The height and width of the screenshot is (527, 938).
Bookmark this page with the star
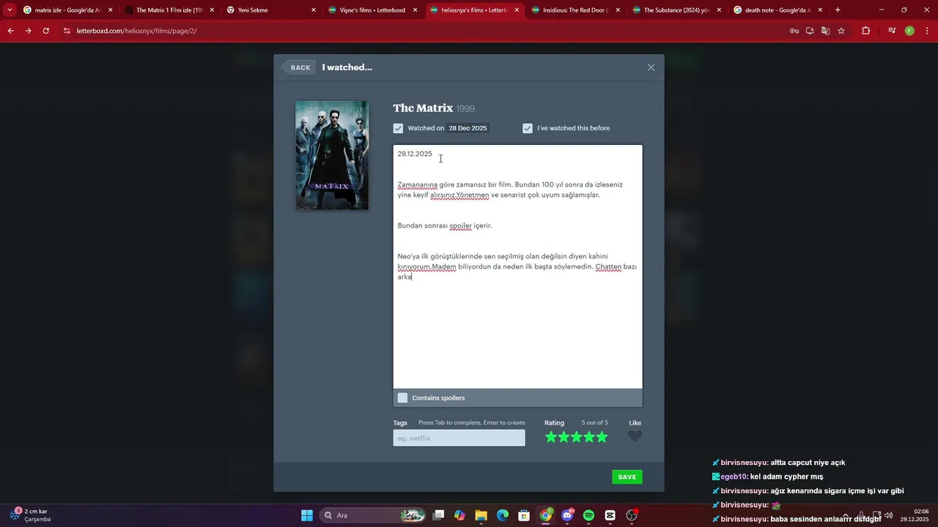point(841,31)
